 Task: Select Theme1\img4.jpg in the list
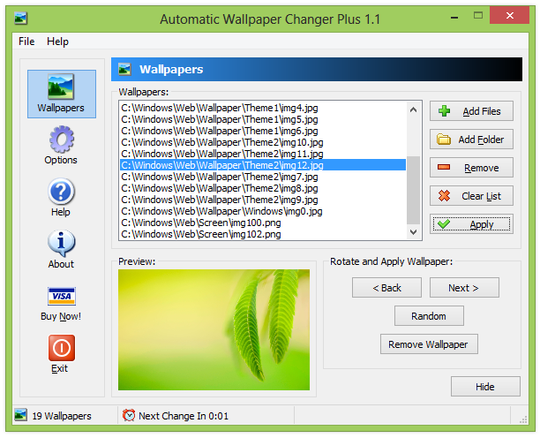[x=263, y=108]
